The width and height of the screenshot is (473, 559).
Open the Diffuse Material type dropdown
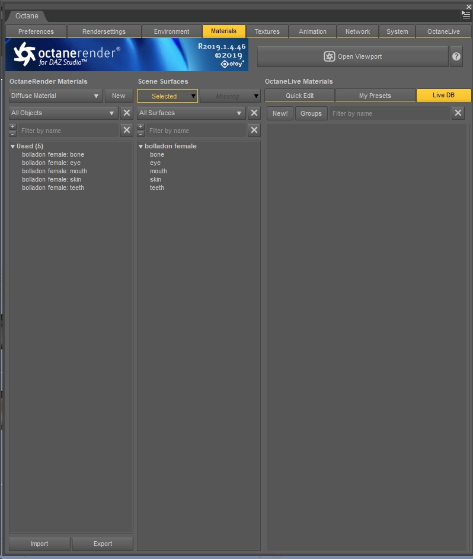tap(56, 96)
